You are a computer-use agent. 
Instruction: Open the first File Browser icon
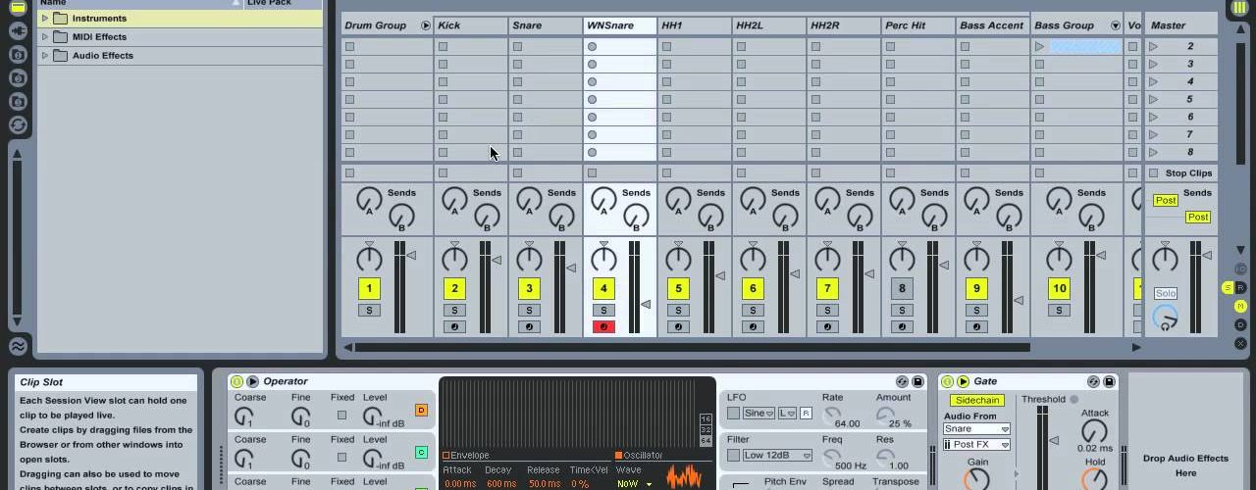coord(18,55)
